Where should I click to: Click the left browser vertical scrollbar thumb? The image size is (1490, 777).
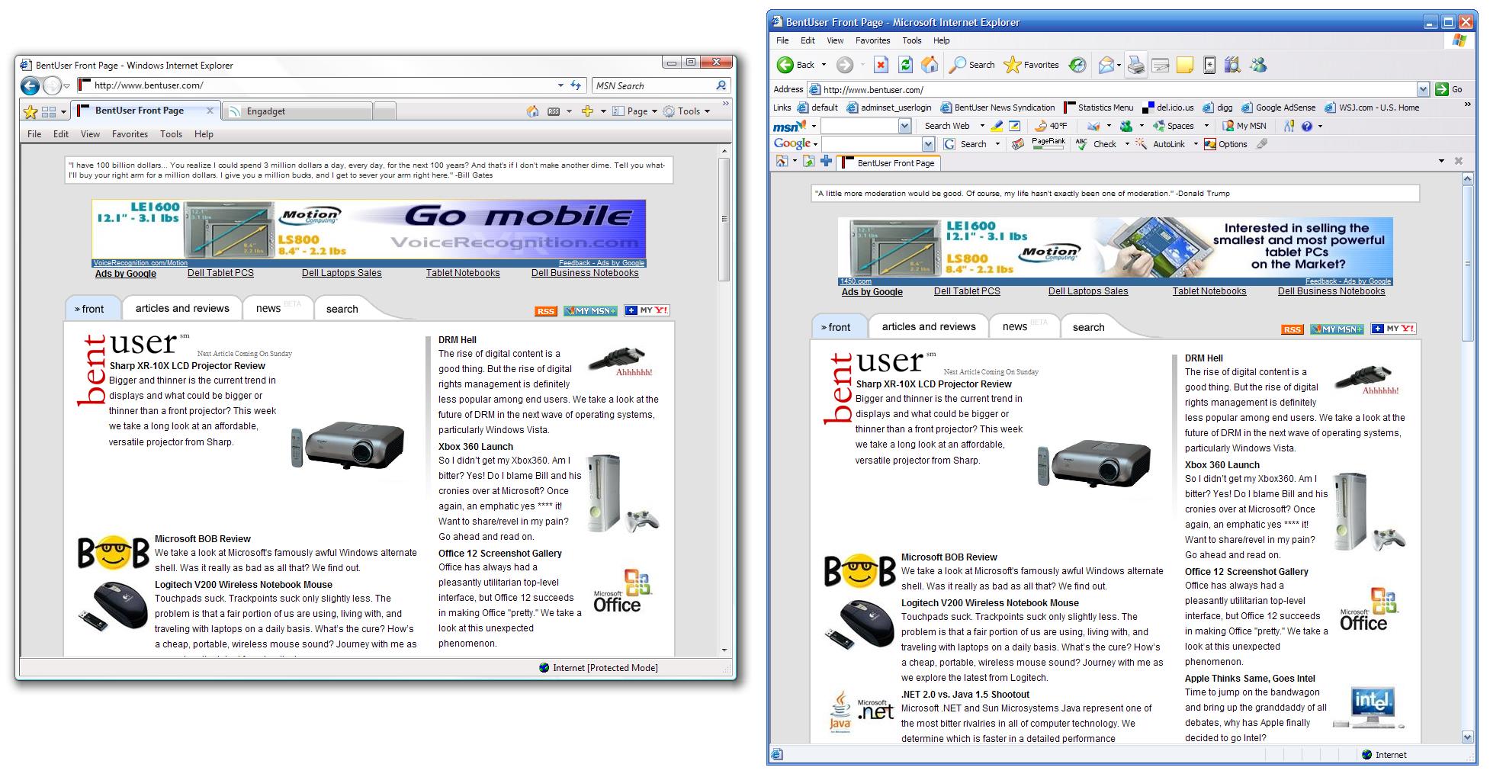(x=724, y=219)
